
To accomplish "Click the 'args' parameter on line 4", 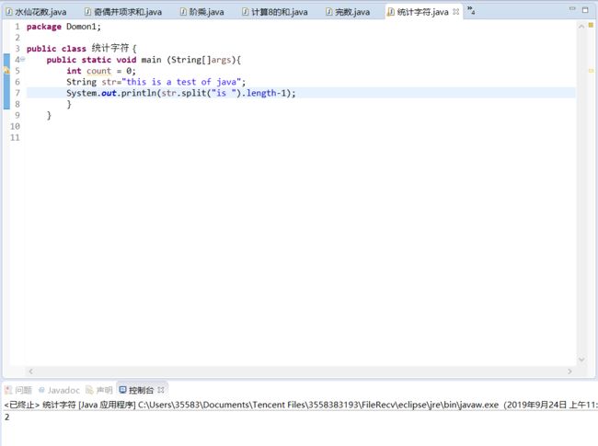I will pos(221,60).
